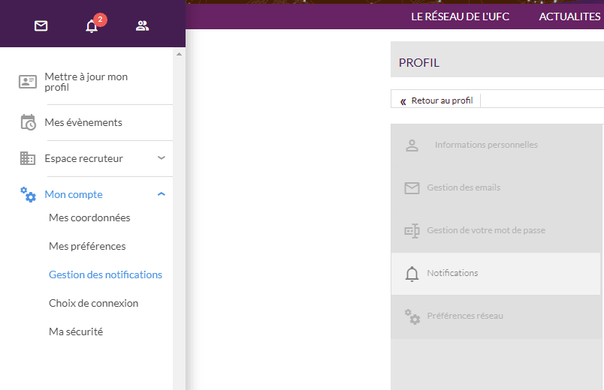Select the Notifications tab in profile
Viewport: 604px width, 390px height.
452,273
